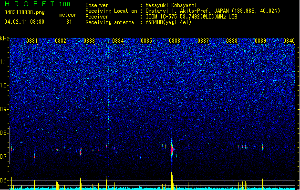Click the Receiving antenna label
Screen dimensions: 300x190
coord(110,22)
